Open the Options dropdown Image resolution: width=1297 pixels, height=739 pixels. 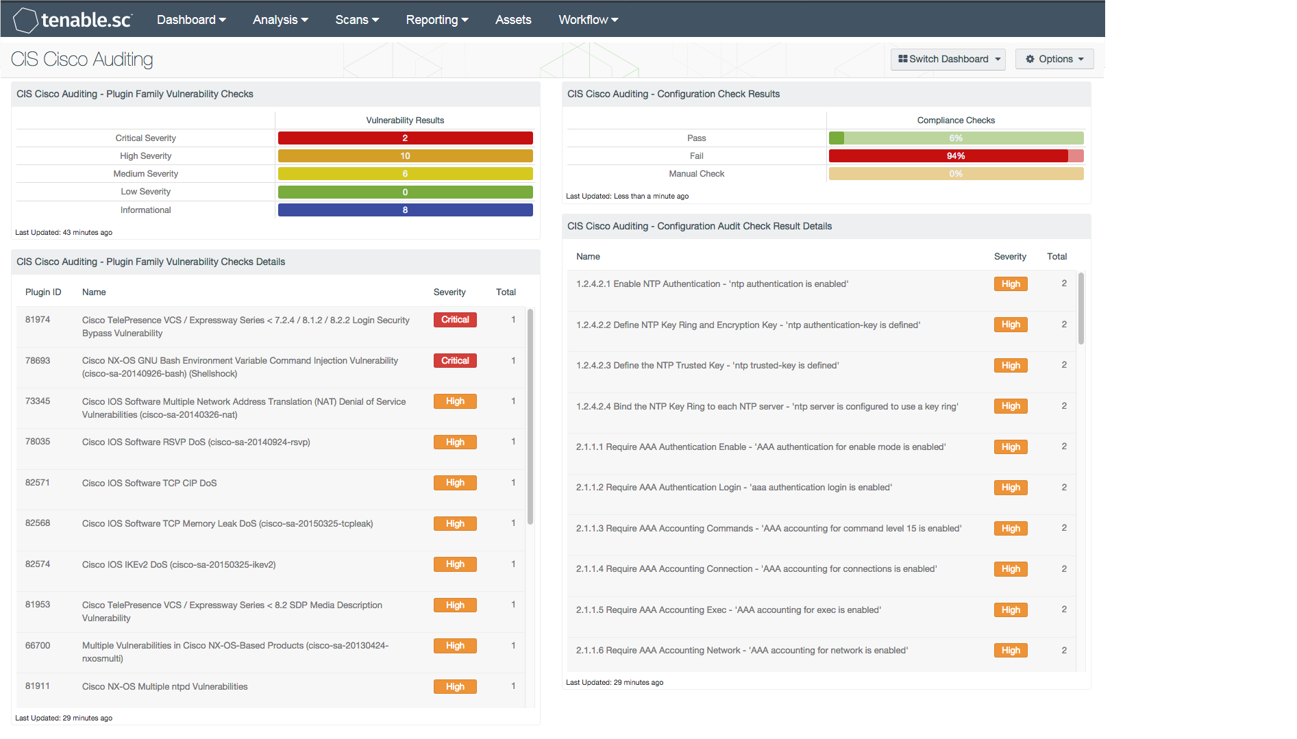pos(1054,59)
